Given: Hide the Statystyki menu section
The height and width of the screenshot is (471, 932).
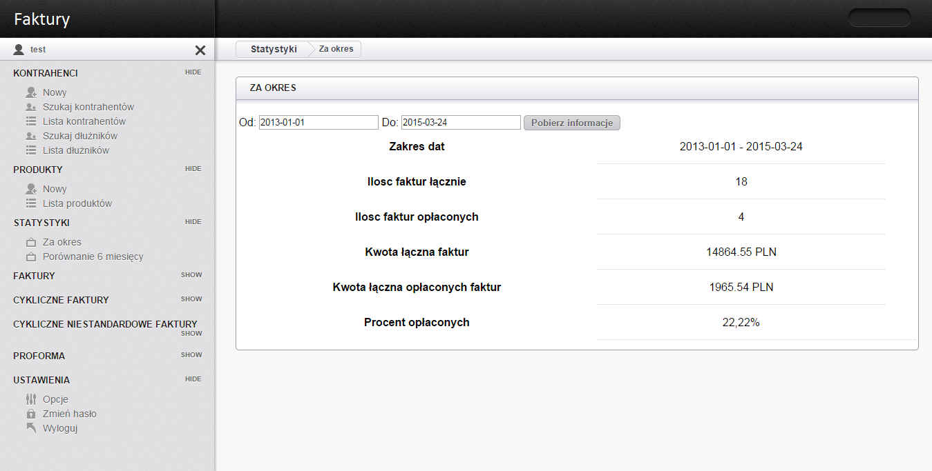Looking at the screenshot, I should 193,222.
